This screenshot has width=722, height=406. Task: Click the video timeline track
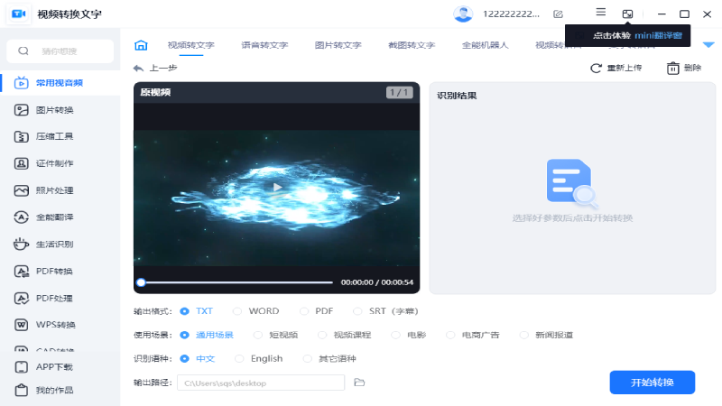[x=237, y=282]
